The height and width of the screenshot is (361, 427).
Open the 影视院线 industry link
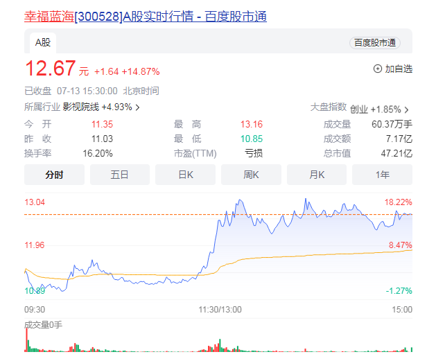tap(81, 107)
